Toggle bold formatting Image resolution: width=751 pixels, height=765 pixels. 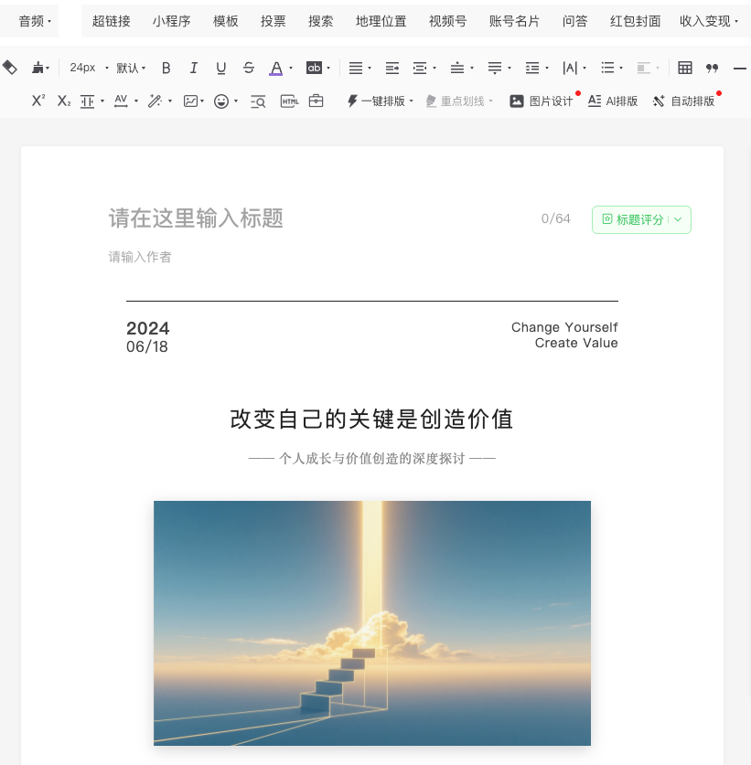[x=166, y=68]
